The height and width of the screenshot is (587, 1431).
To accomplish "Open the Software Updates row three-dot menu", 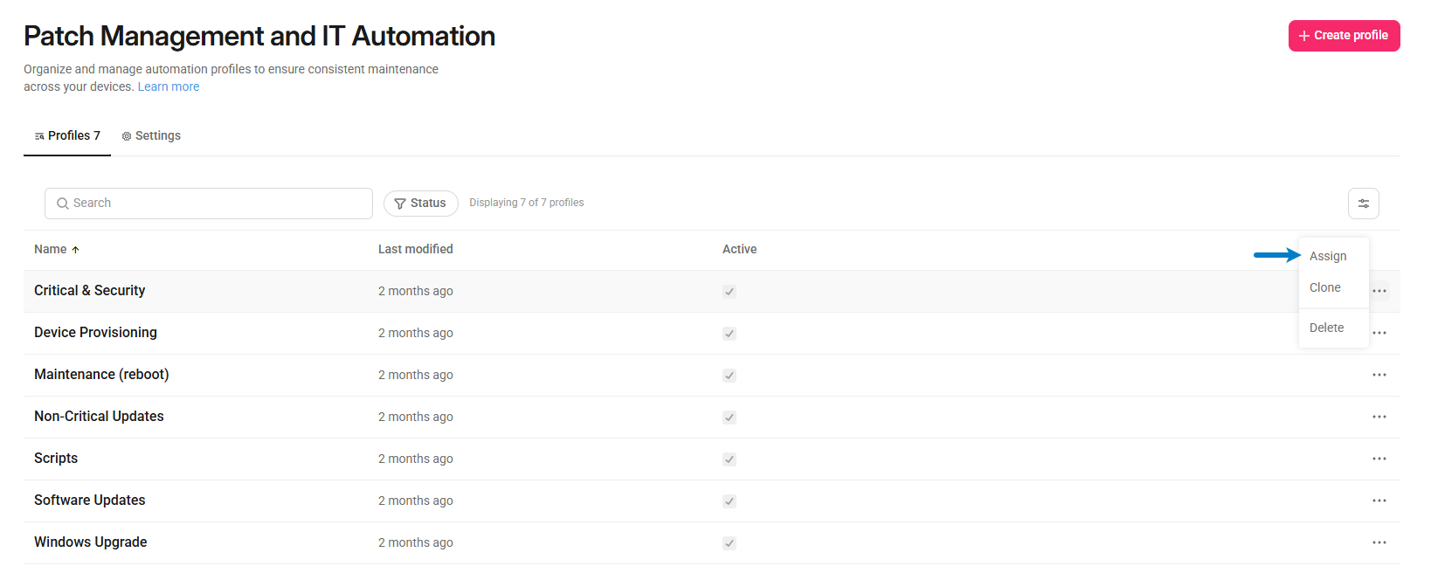I will (1379, 501).
